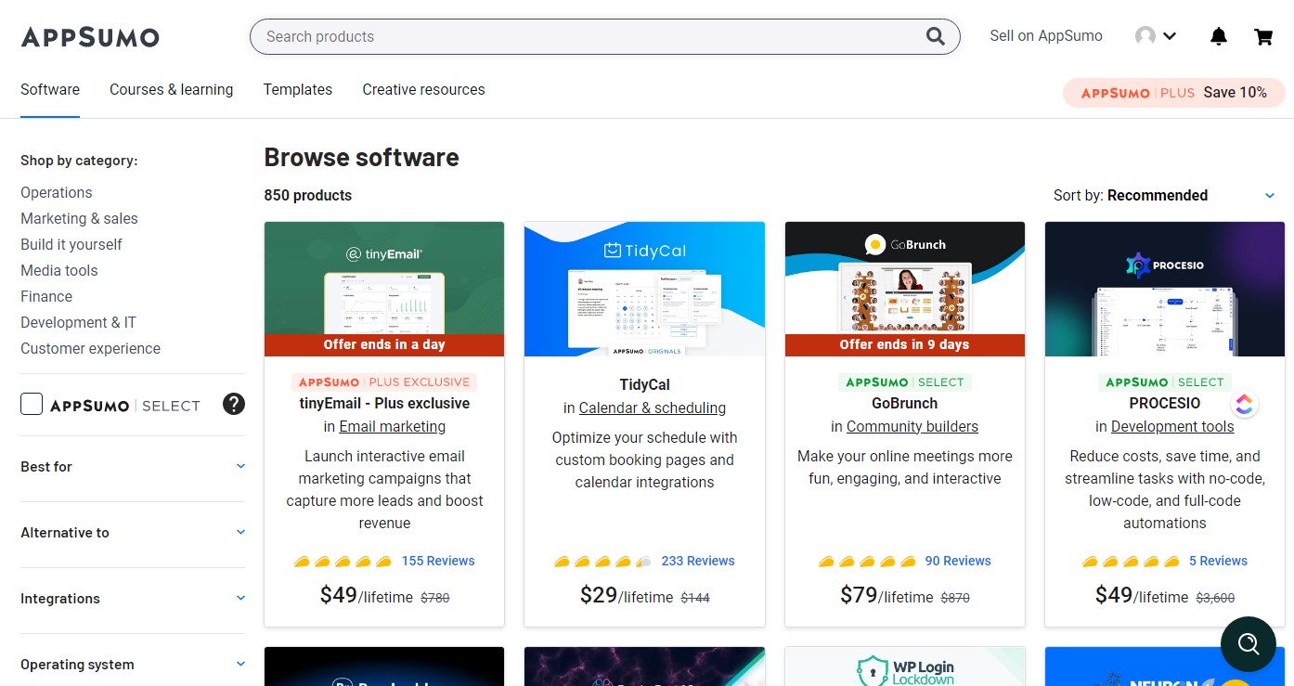The width and height of the screenshot is (1294, 686).
Task: Open the GoBrunch product title
Action: (905, 404)
